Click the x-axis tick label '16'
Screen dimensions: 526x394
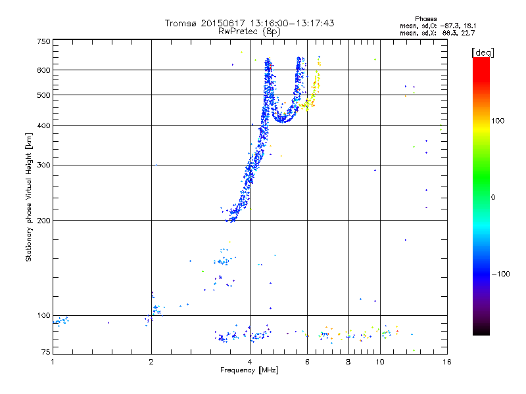(x=447, y=362)
